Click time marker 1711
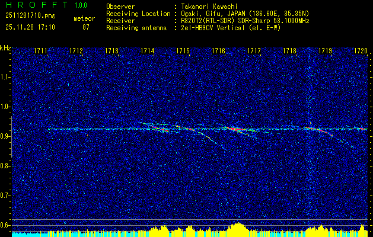373x237 pixels. click(40, 51)
